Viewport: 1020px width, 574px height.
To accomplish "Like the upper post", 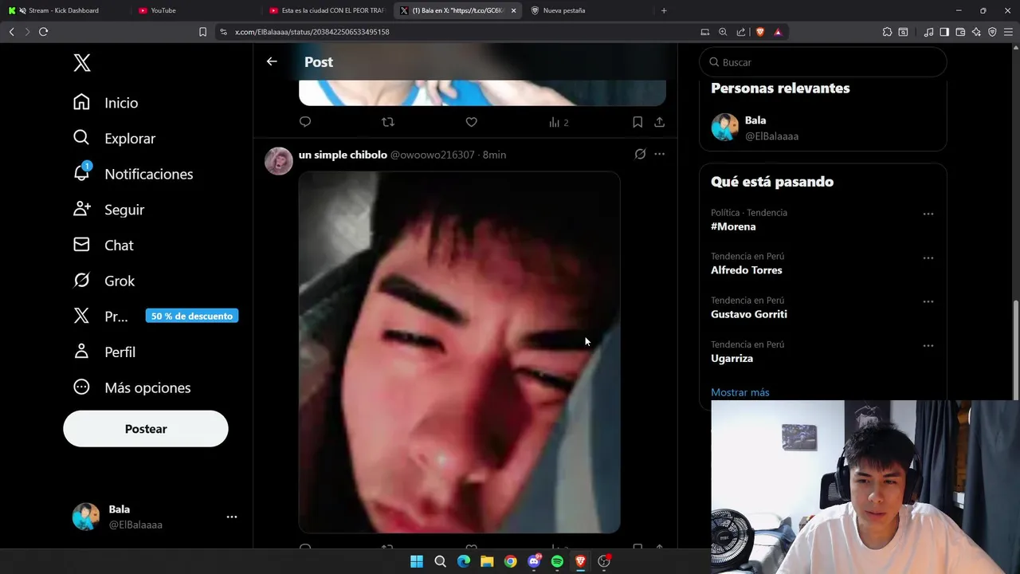I will [x=471, y=122].
